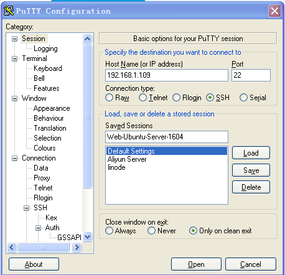Select the Rlogin connection type radio
Viewport: 285px width, 275px height.
coord(176,98)
